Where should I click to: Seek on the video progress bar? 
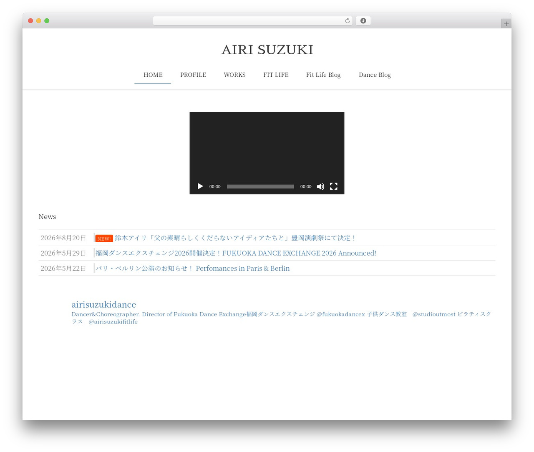click(x=260, y=186)
